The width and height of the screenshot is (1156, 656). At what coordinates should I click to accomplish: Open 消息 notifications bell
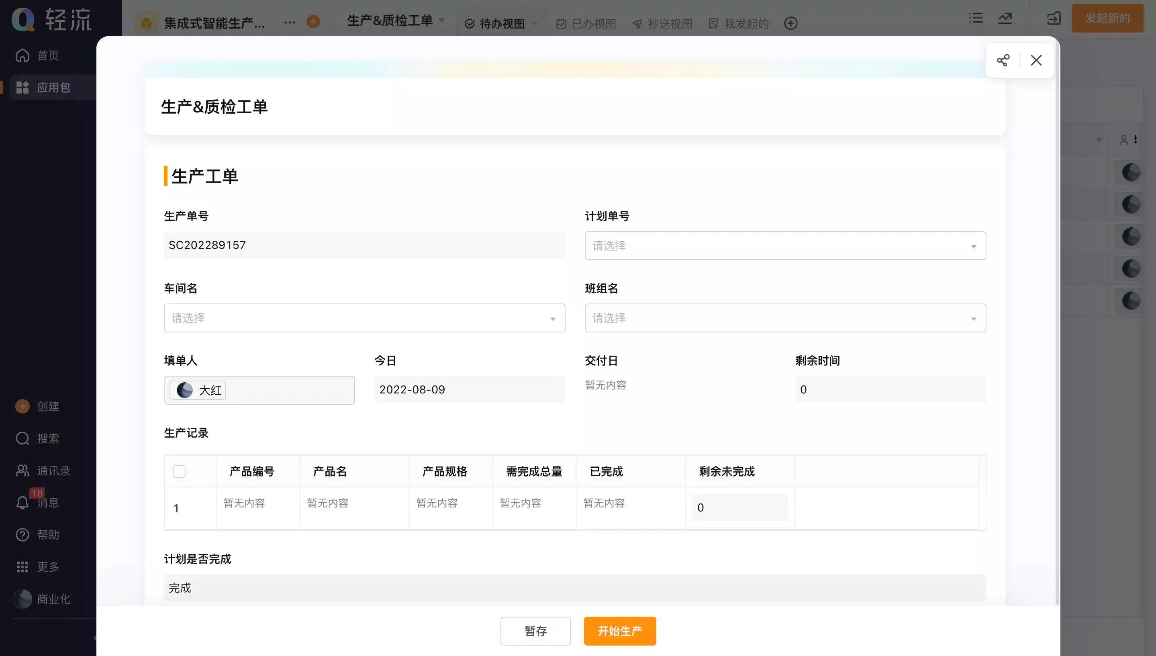click(x=22, y=502)
